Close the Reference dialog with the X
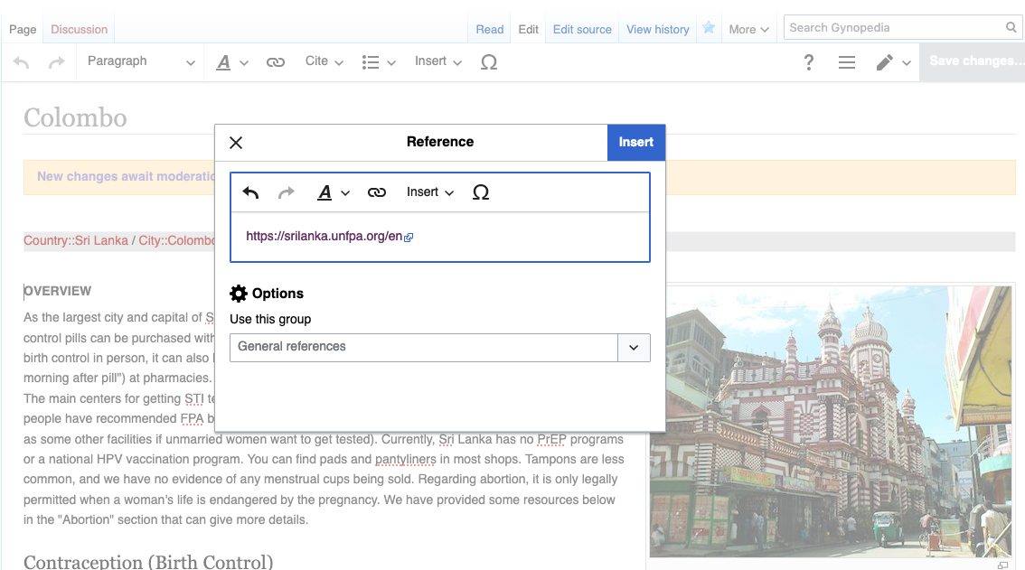The height and width of the screenshot is (570, 1025). (236, 143)
